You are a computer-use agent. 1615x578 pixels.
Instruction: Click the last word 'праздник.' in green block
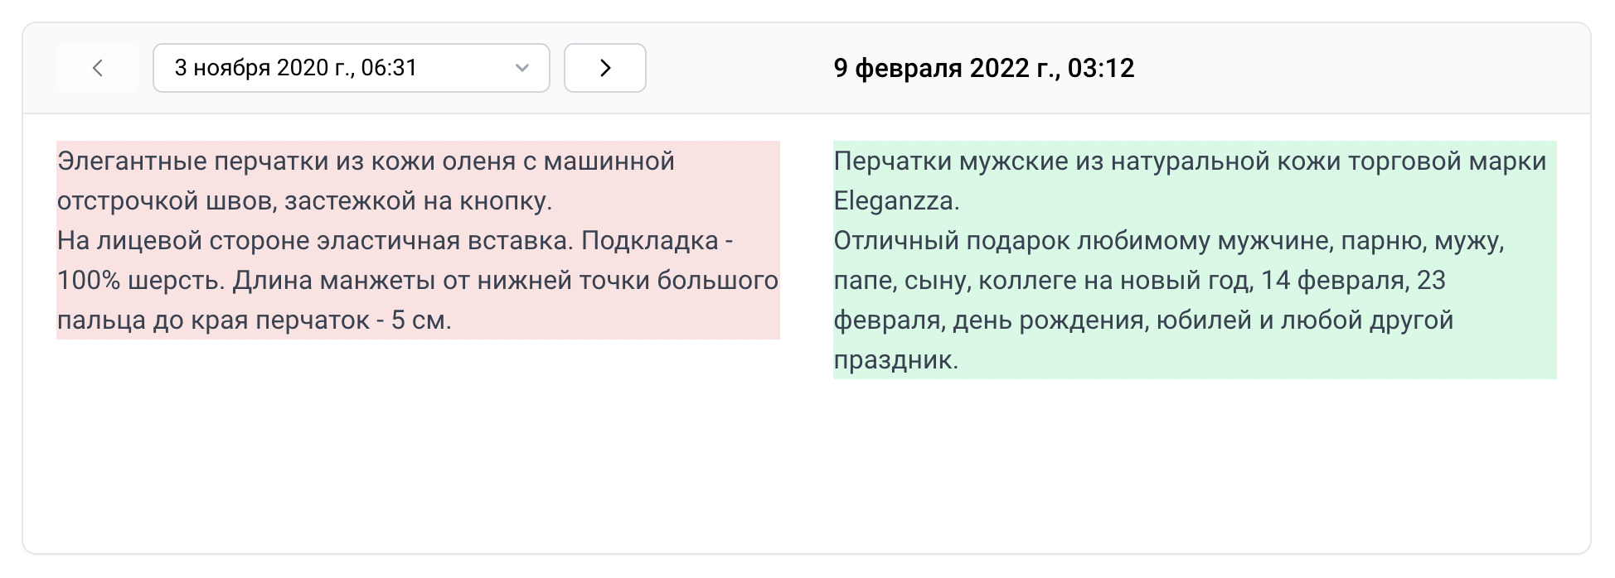coord(895,360)
